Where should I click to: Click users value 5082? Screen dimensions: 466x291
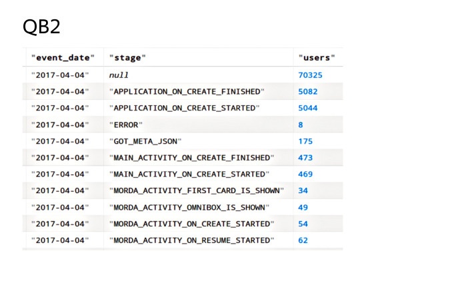(x=308, y=91)
